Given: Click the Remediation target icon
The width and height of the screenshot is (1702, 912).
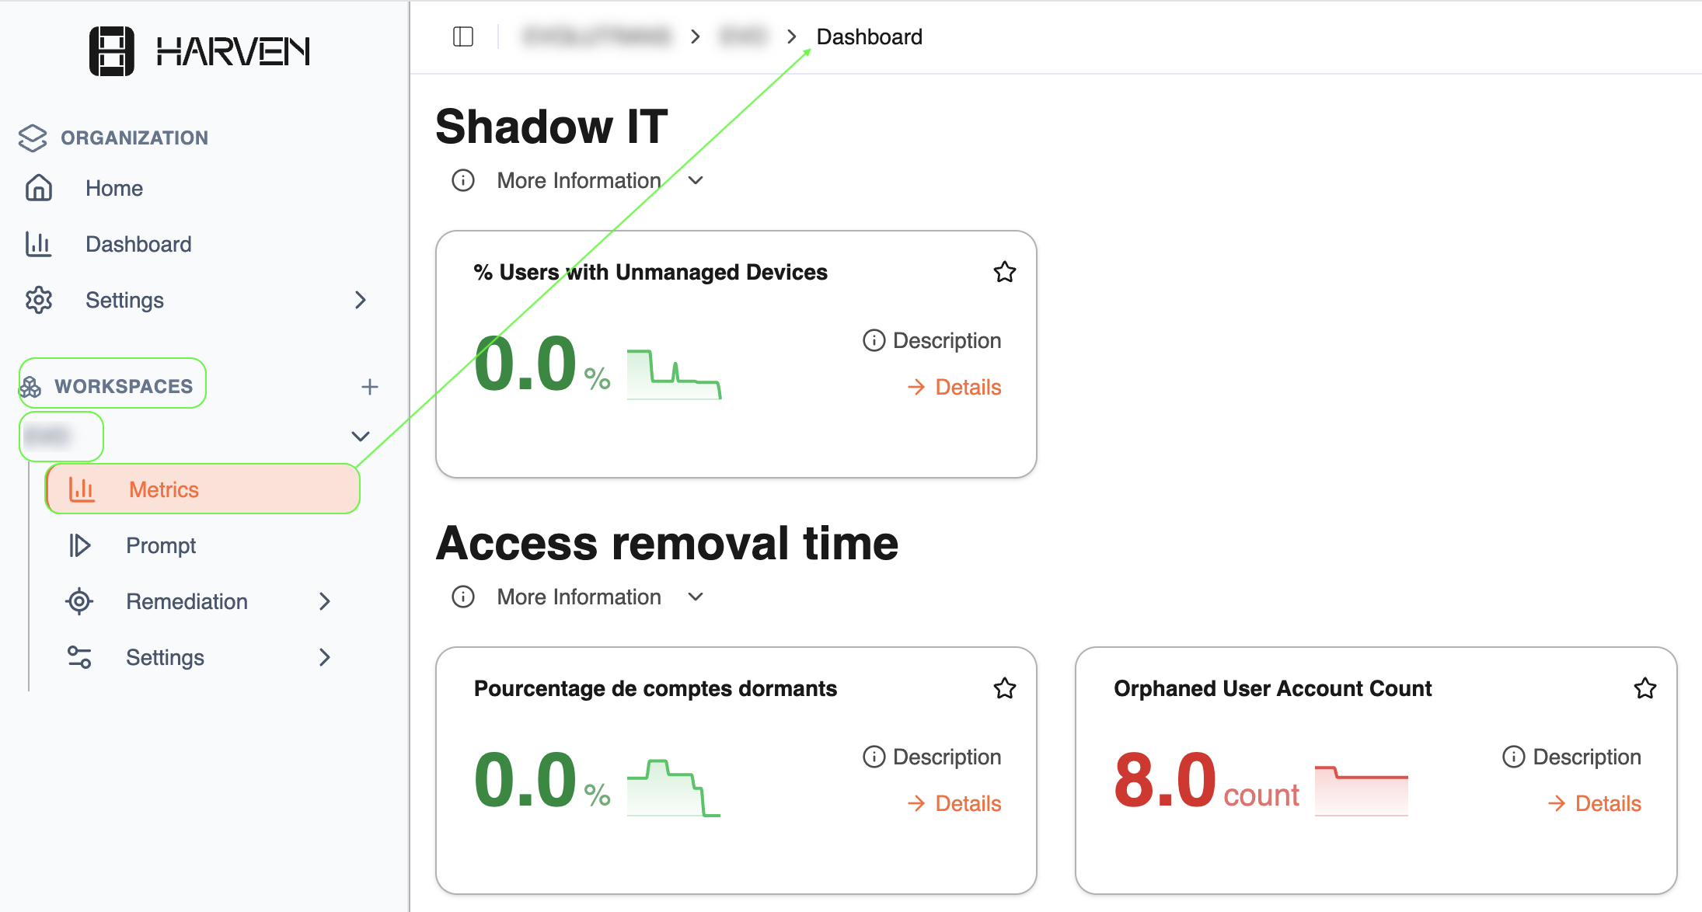Looking at the screenshot, I should (79, 601).
